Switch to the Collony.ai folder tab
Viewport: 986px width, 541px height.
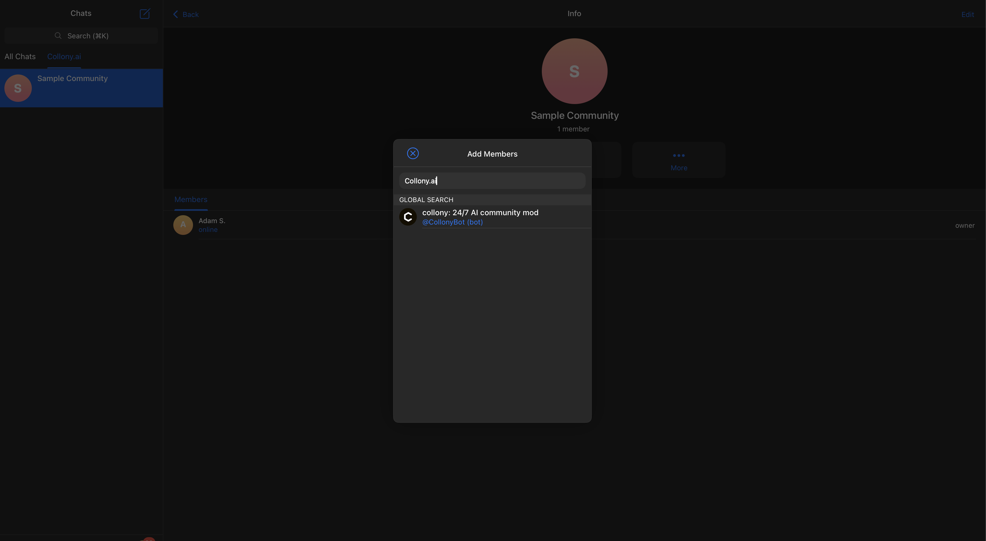click(64, 56)
